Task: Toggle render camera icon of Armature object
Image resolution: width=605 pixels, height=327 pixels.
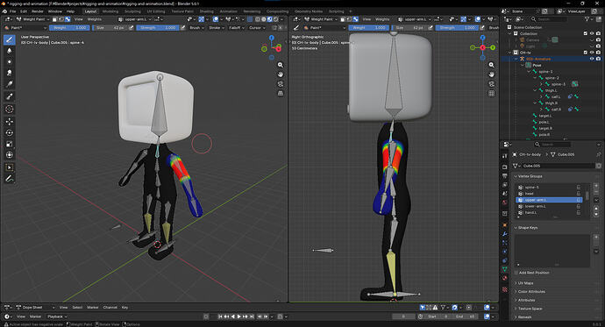Action: coord(598,59)
